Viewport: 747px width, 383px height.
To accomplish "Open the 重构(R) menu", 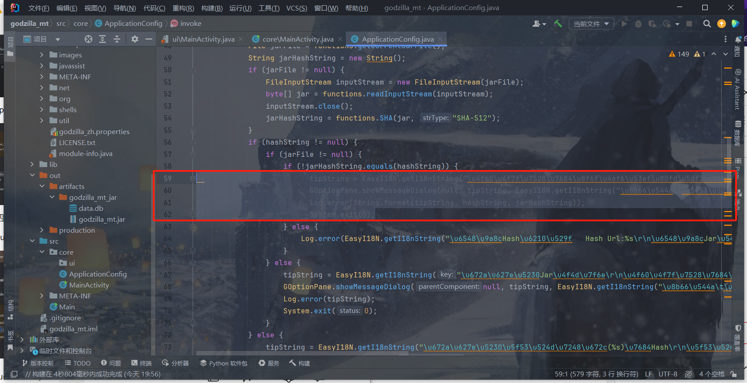I will pyautogui.click(x=183, y=8).
